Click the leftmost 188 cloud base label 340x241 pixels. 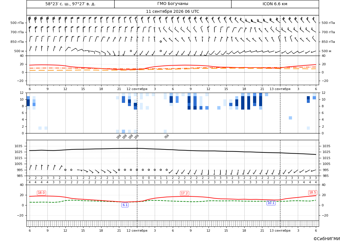[x=119, y=136]
